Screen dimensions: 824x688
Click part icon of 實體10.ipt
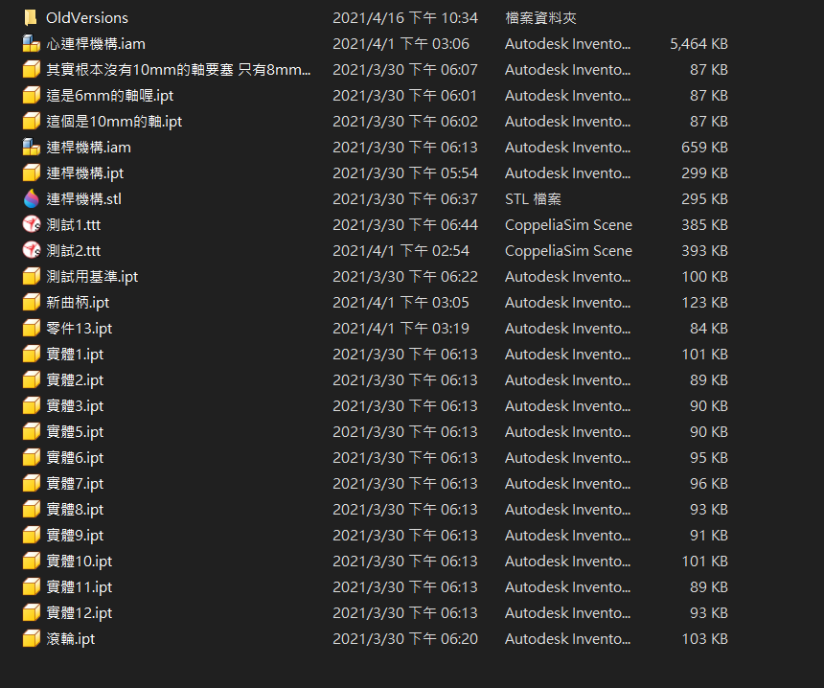tap(31, 561)
